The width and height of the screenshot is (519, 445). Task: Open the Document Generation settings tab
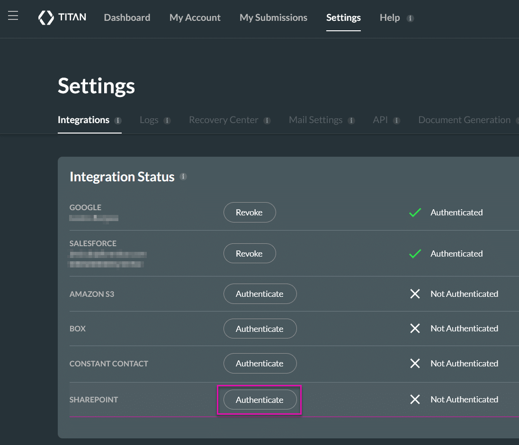pyautogui.click(x=464, y=120)
